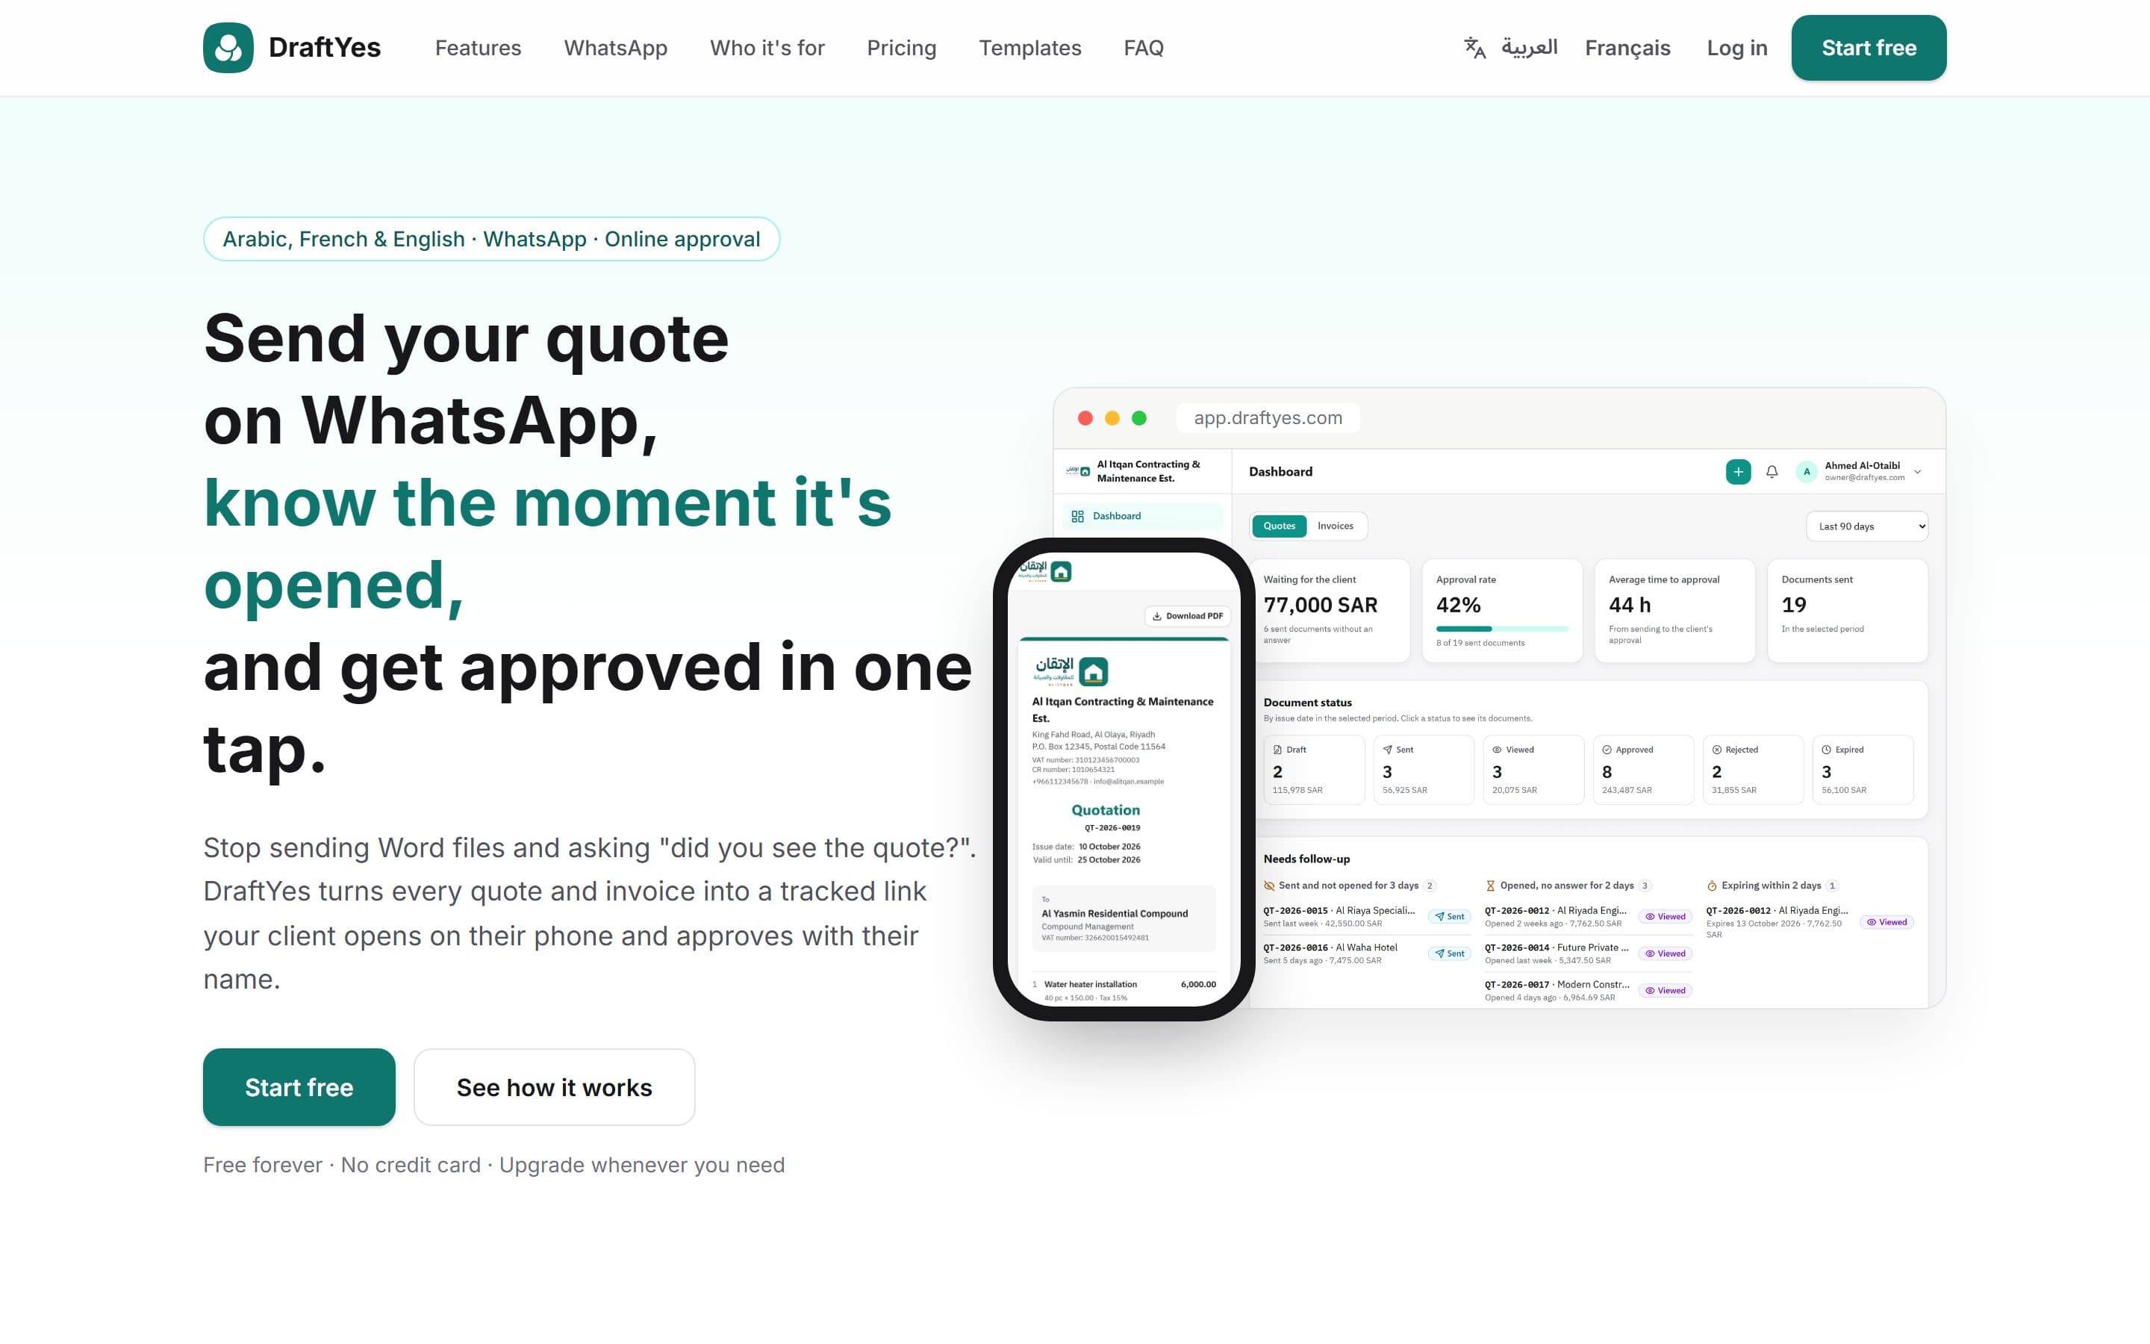Image resolution: width=2150 pixels, height=1344 pixels.
Task: Click the Expired status card
Action: pyautogui.click(x=1863, y=770)
